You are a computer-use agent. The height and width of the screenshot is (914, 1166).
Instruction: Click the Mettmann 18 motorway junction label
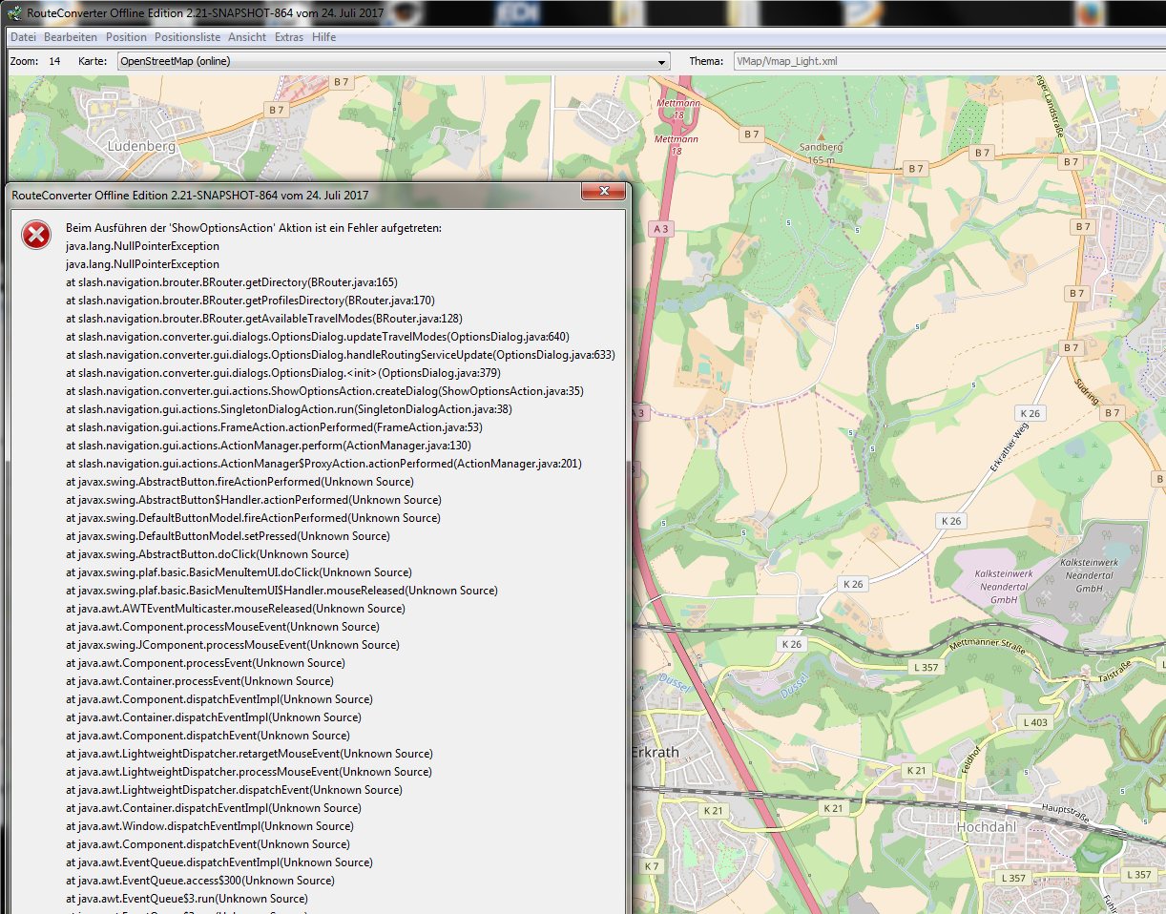click(x=677, y=108)
